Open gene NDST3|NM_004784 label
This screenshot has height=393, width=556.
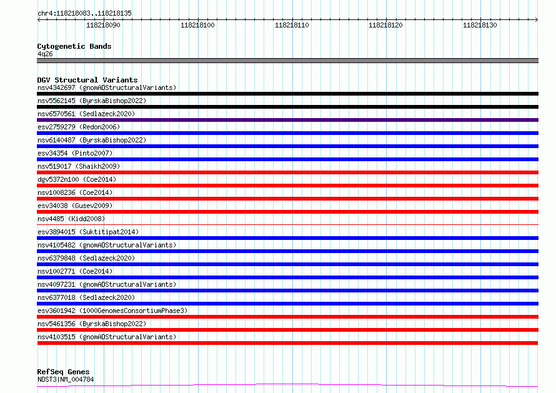[x=66, y=379]
